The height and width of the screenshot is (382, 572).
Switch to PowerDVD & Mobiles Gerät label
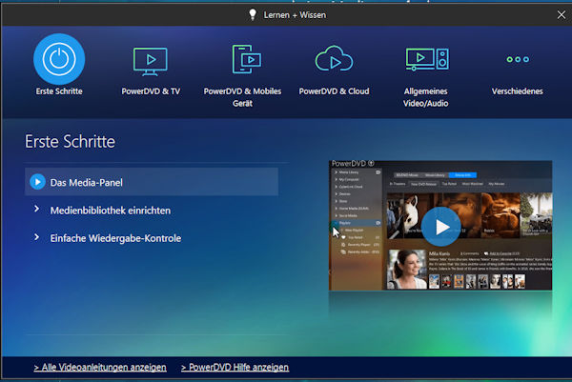coord(242,97)
